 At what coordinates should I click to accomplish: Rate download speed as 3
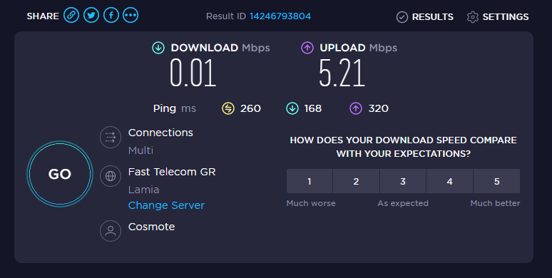coord(403,181)
